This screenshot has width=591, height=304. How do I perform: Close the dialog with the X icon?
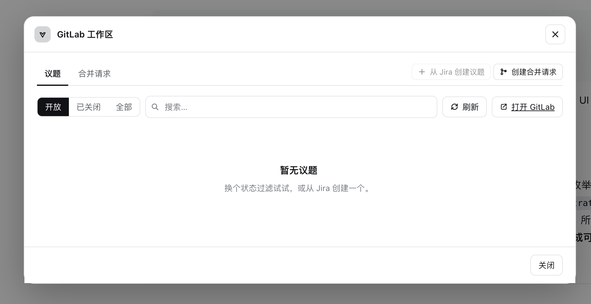[x=555, y=34]
